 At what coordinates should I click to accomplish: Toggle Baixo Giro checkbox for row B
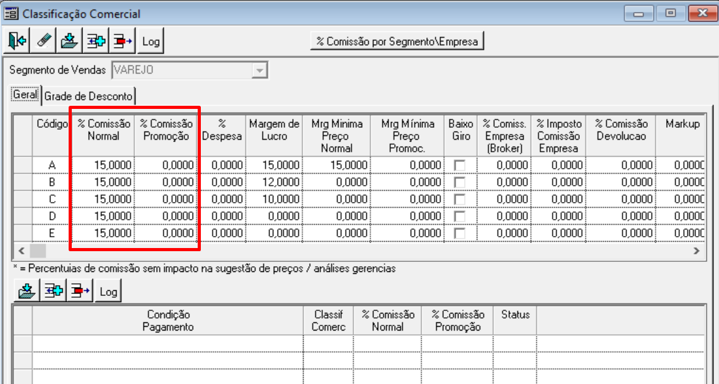click(x=459, y=182)
